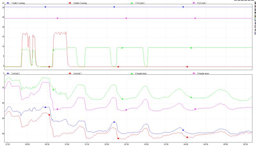Click the °C unit label on the lower chart
The width and height of the screenshot is (256, 146).
(3, 73)
